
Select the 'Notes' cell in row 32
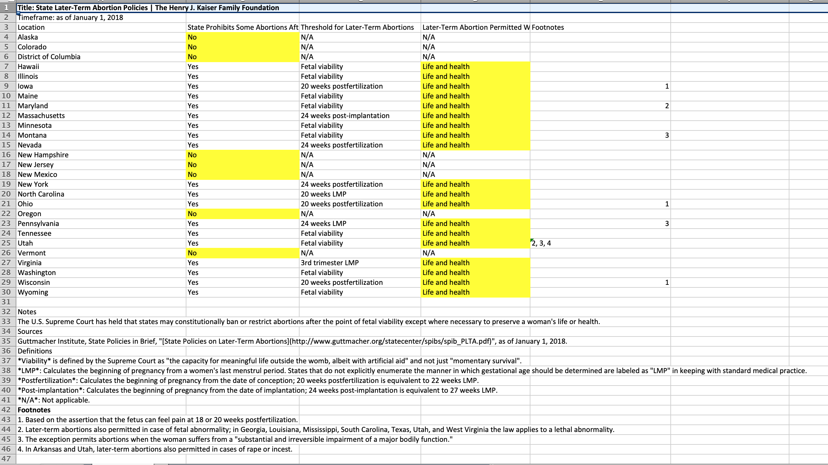click(x=101, y=312)
